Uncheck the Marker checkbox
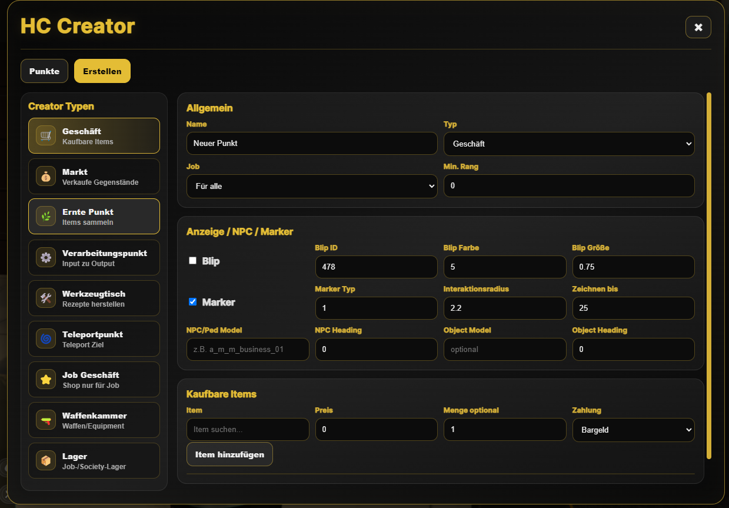This screenshot has width=729, height=508. tap(192, 302)
